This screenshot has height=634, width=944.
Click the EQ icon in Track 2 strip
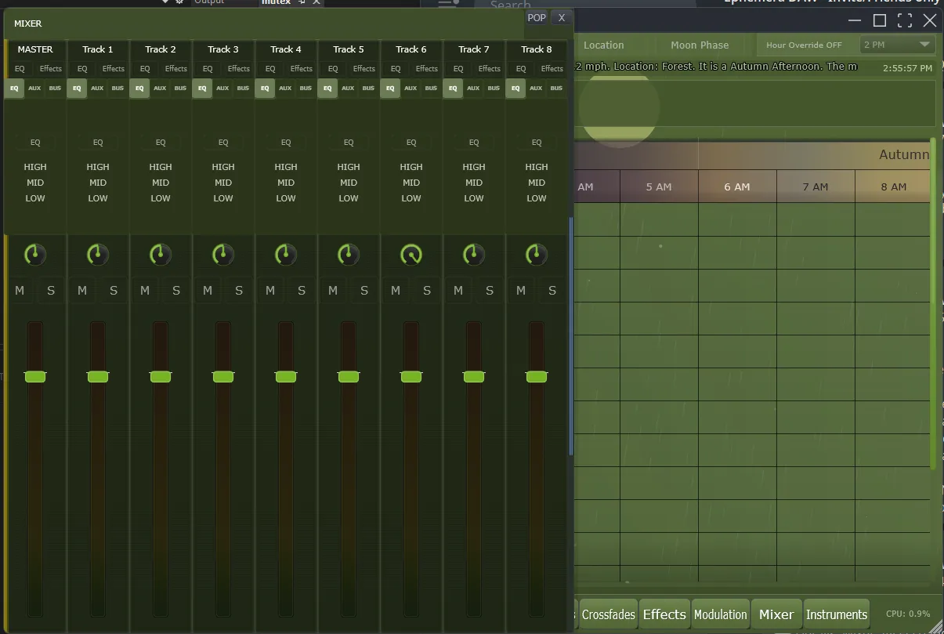click(161, 143)
